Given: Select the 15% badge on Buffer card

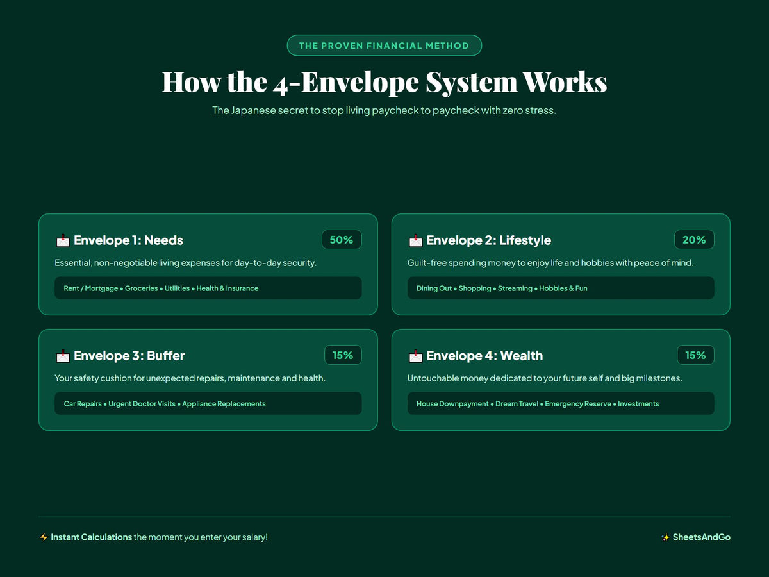Looking at the screenshot, I should (x=343, y=355).
